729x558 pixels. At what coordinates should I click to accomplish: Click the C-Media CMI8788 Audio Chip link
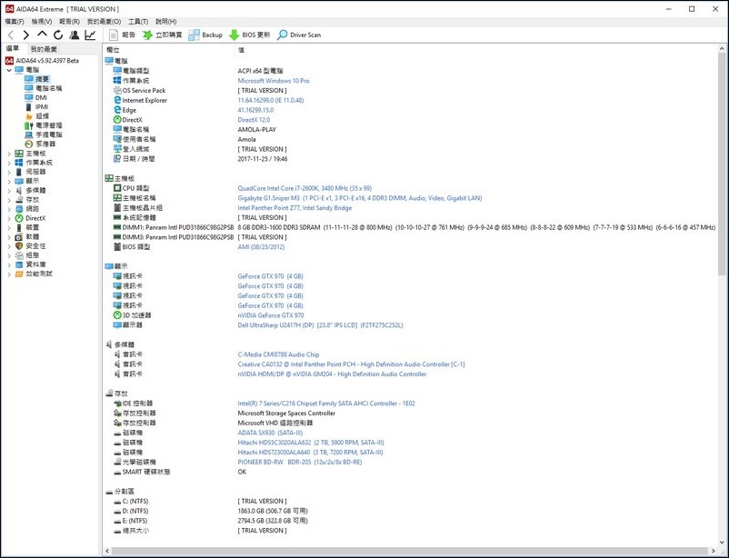click(278, 354)
